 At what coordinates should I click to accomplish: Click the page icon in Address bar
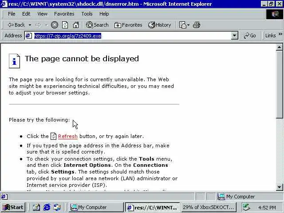[x=28, y=35]
